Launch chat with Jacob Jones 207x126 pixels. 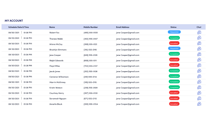click(199, 71)
